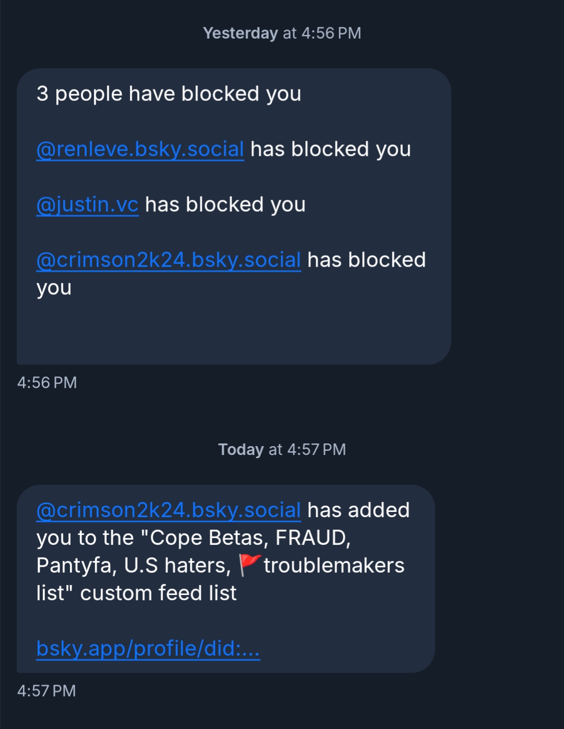The height and width of the screenshot is (729, 564).
Task: Click "has blocked you" beside @renleve.bsky.social
Action: 330,149
